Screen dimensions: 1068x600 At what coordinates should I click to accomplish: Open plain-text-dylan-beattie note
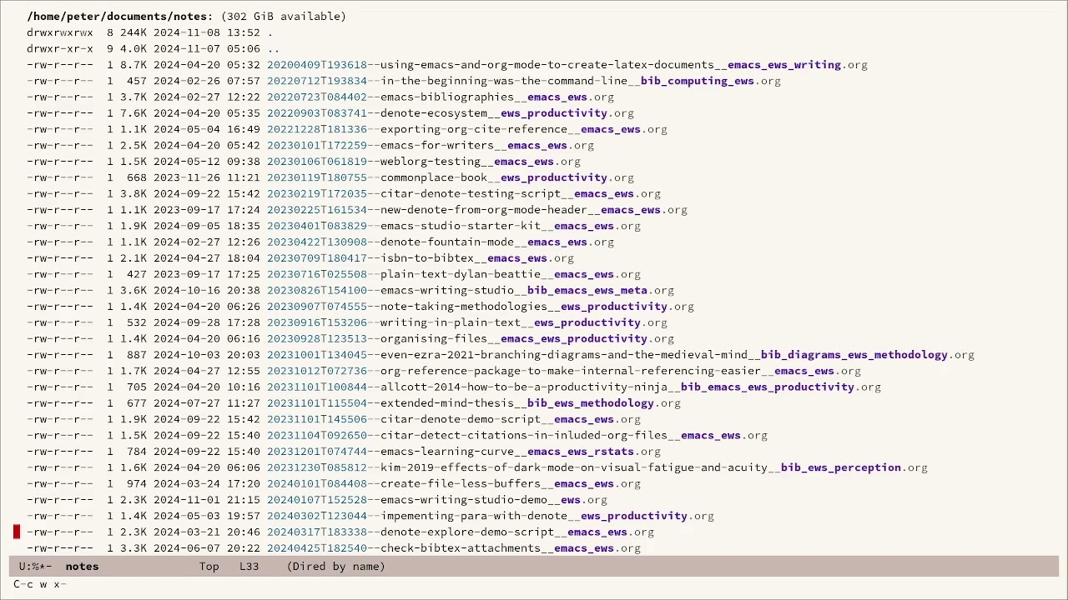click(454, 274)
